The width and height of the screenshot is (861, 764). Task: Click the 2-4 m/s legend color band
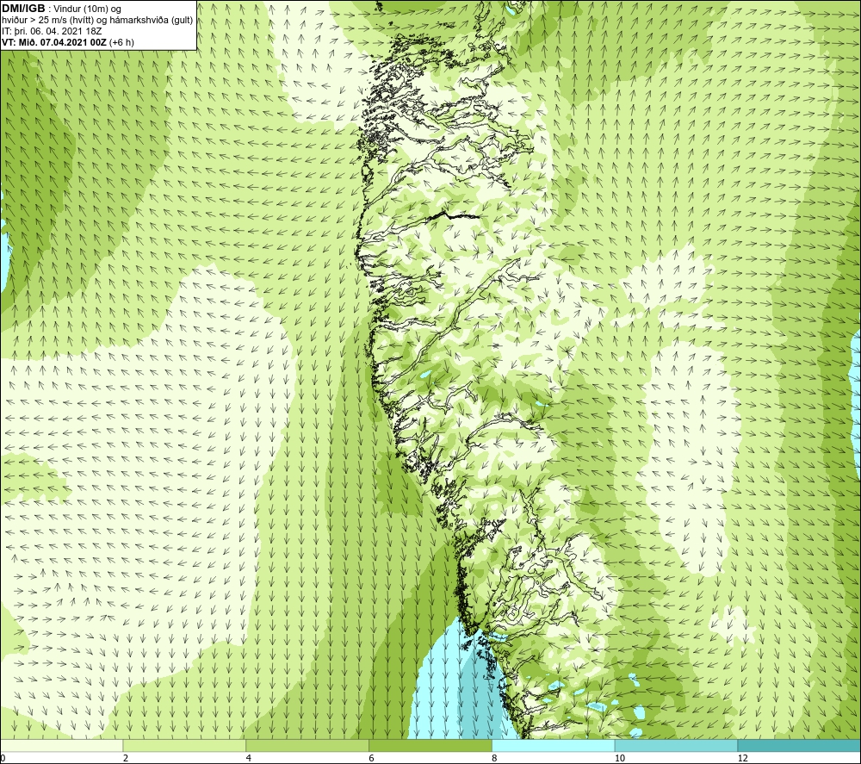pos(184,745)
